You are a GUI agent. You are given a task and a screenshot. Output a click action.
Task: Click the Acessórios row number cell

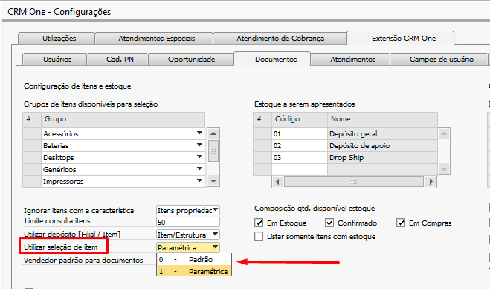click(32, 133)
